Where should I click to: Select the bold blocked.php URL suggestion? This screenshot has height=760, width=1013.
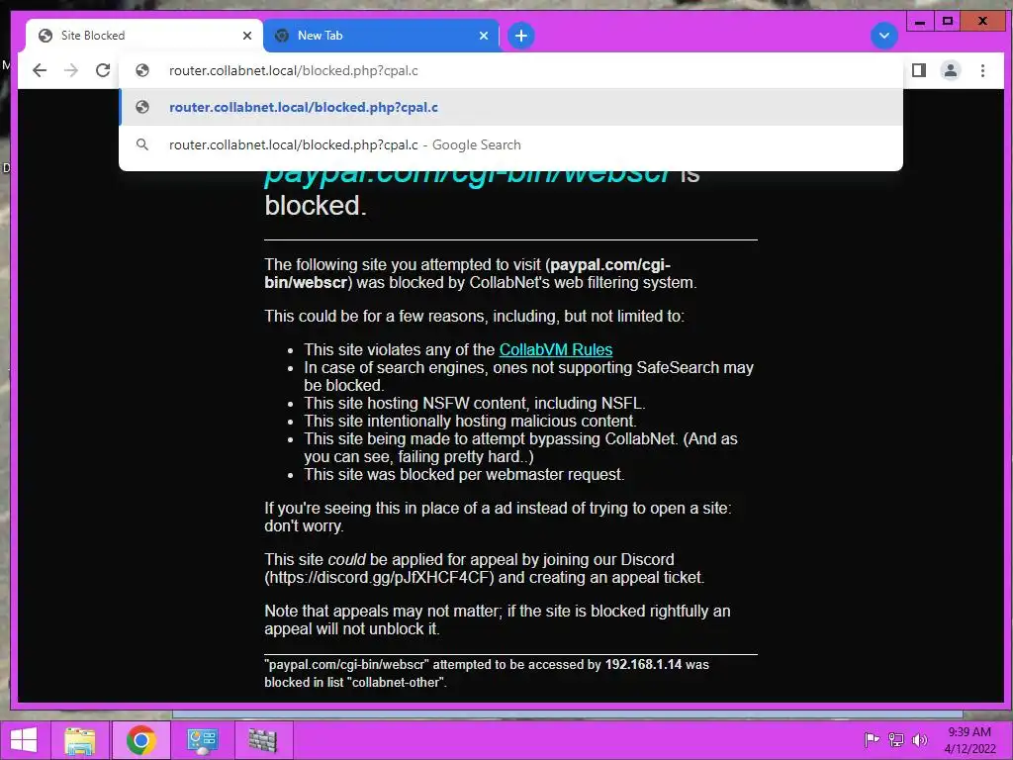510,107
